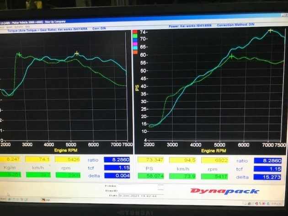The height and width of the screenshot is (216, 288).
Task: Click the Dynapack logo
Action: [x=224, y=191]
